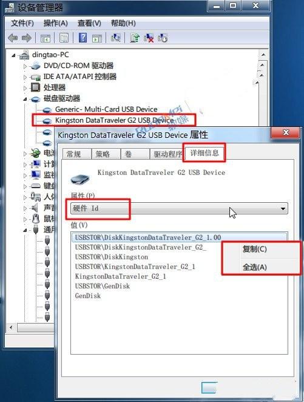304x402 pixels.
Task: Click the Uninstall device red X icon
Action: coord(149,38)
